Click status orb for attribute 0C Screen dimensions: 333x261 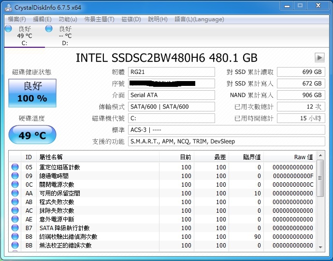(15, 184)
